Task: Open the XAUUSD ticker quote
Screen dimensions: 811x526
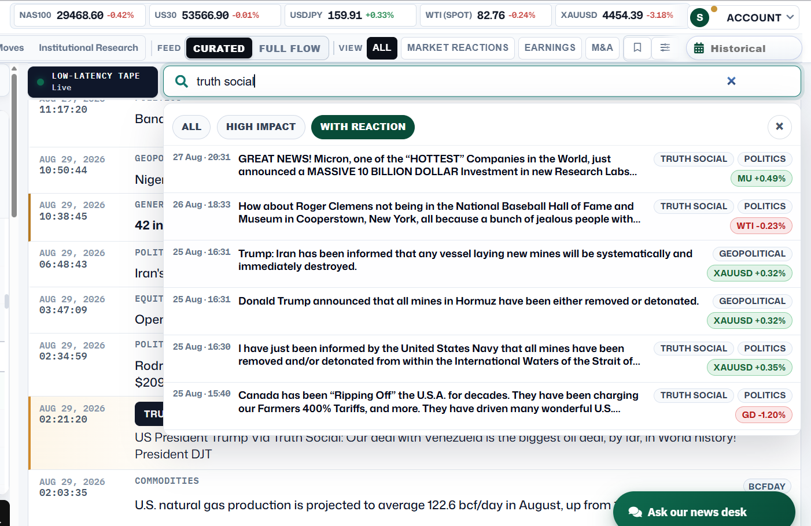Action: tap(620, 16)
